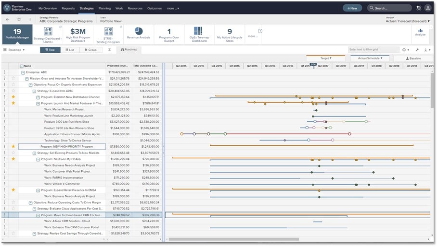Collapse Objective: Reduce Operating Costs node
This screenshot has width=438, height=247.
click(30, 203)
